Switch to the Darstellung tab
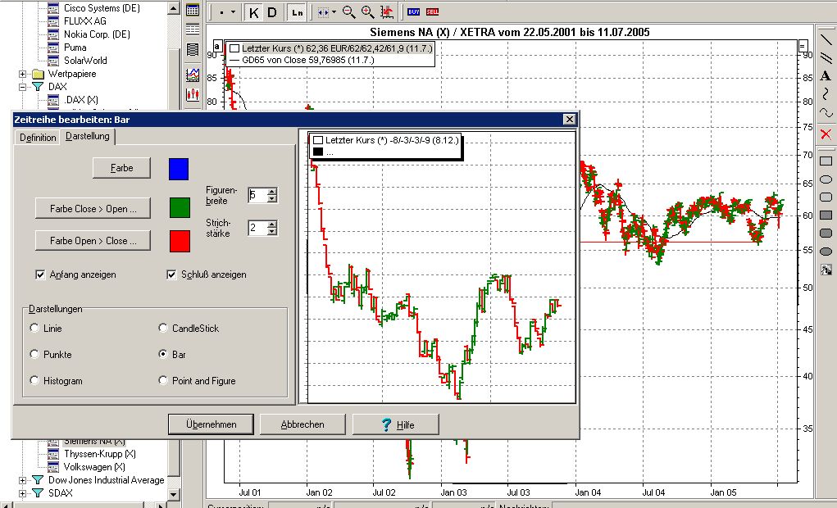Image resolution: width=837 pixels, height=508 pixels. click(x=87, y=136)
